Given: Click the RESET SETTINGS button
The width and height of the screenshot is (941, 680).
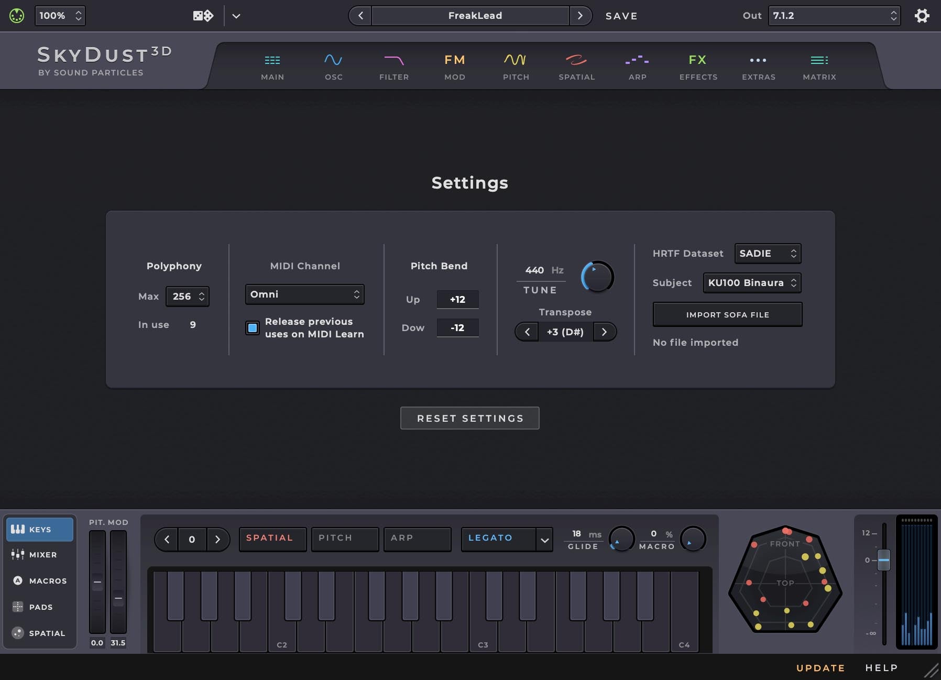Looking at the screenshot, I should (469, 418).
